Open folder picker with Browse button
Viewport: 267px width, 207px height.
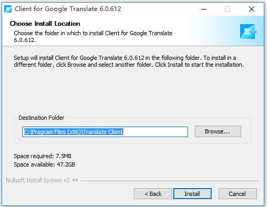click(218, 131)
